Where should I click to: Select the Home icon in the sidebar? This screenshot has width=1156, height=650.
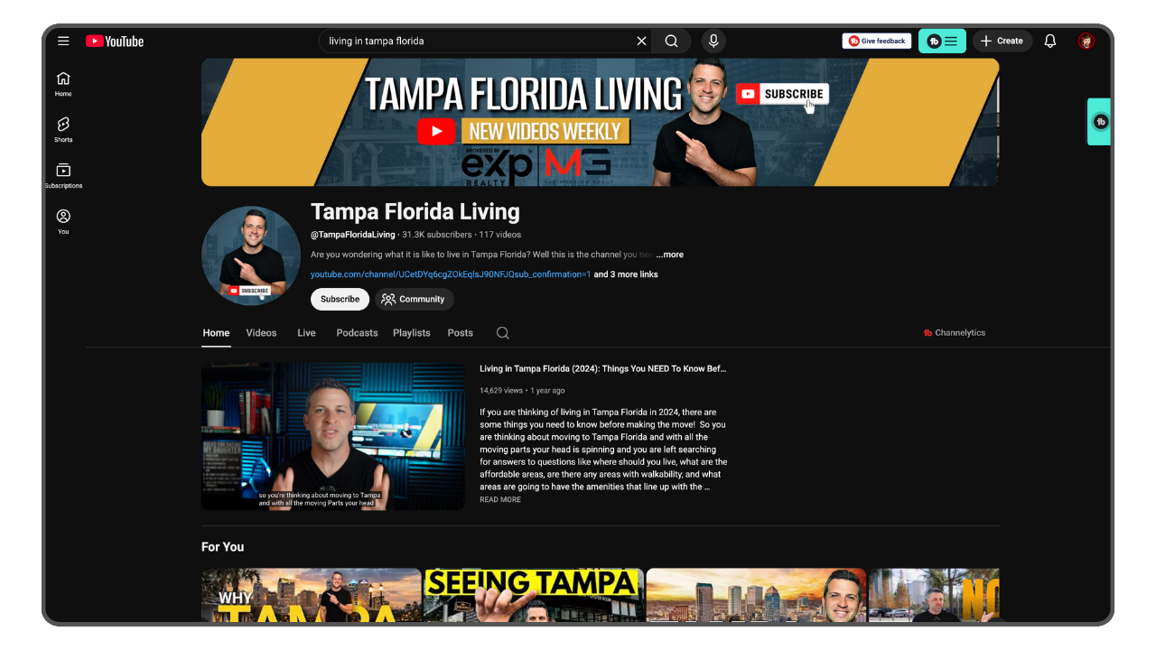point(63,83)
